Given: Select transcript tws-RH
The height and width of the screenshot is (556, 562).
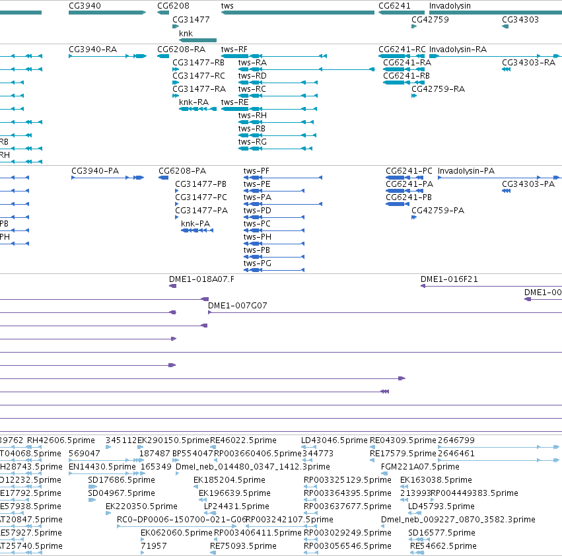Looking at the screenshot, I should pos(252,116).
